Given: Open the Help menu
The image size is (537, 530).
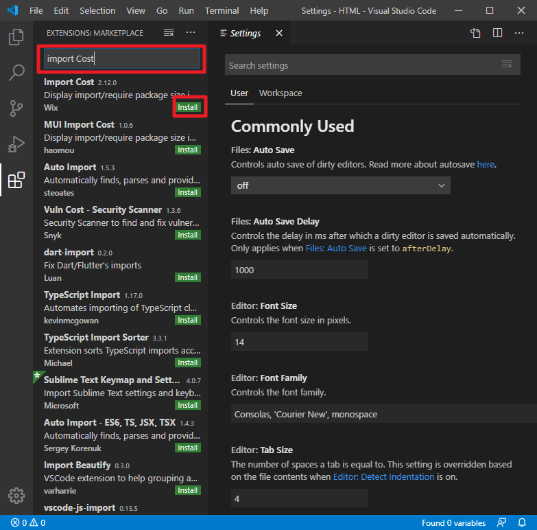Looking at the screenshot, I should tap(259, 10).
